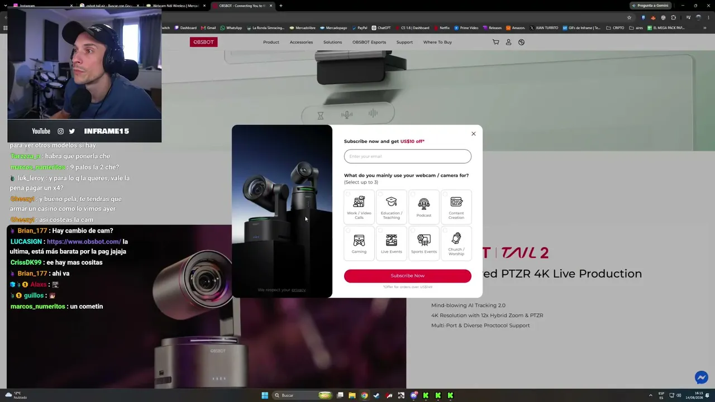Open the shopping cart icon
Image resolution: width=715 pixels, height=402 pixels.
pos(495,42)
